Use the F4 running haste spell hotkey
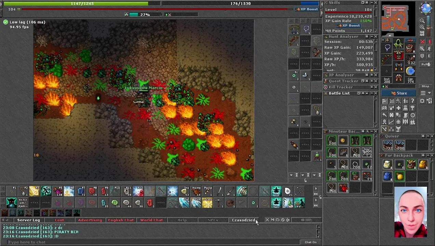The height and width of the screenshot is (246, 435). pyautogui.click(x=46, y=191)
